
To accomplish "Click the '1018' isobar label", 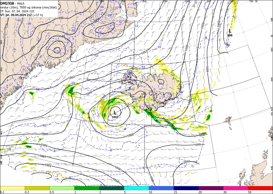I will [60, 18].
